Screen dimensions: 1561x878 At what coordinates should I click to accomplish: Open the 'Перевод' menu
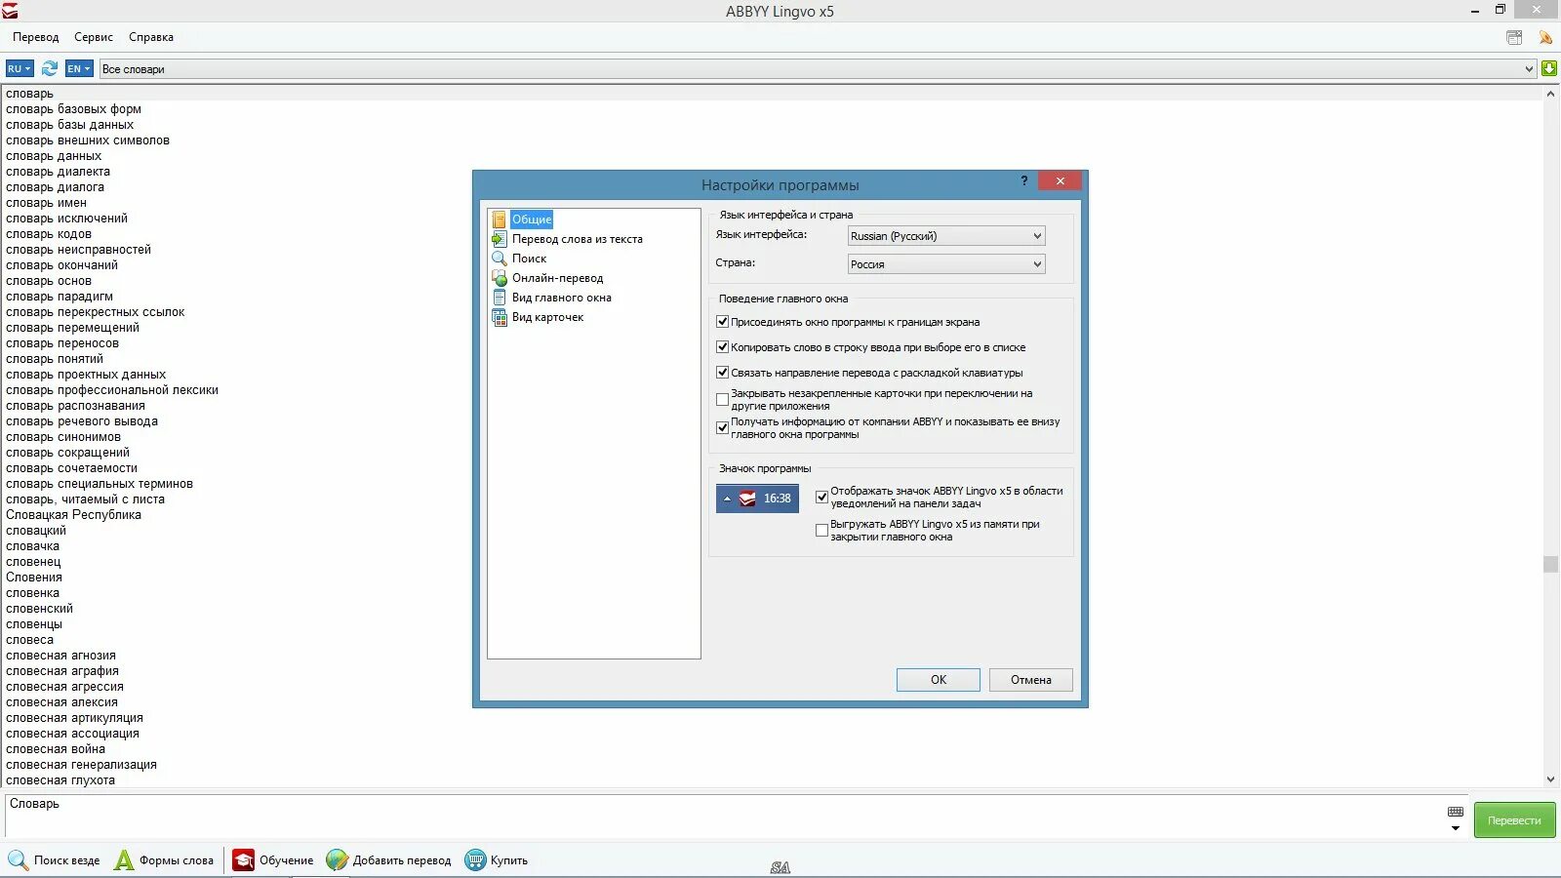(x=36, y=37)
